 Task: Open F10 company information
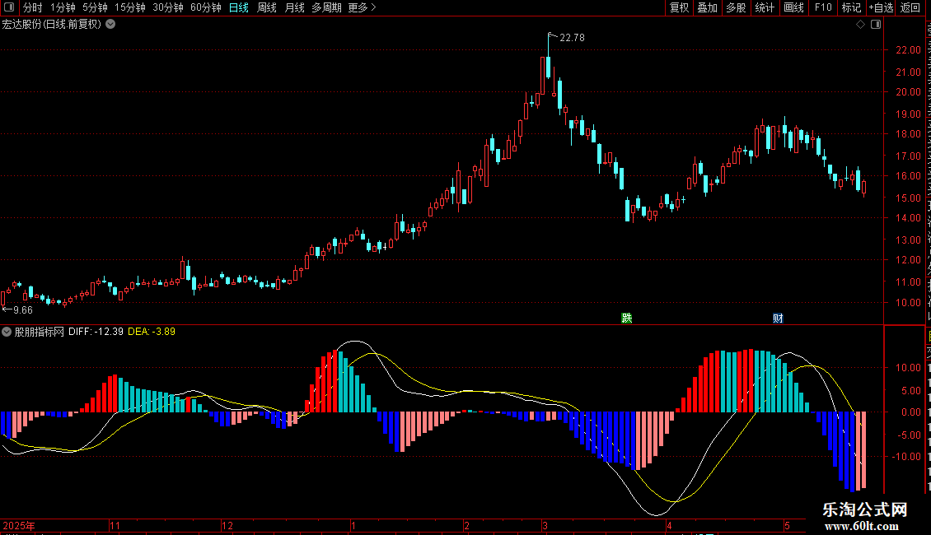pos(823,7)
